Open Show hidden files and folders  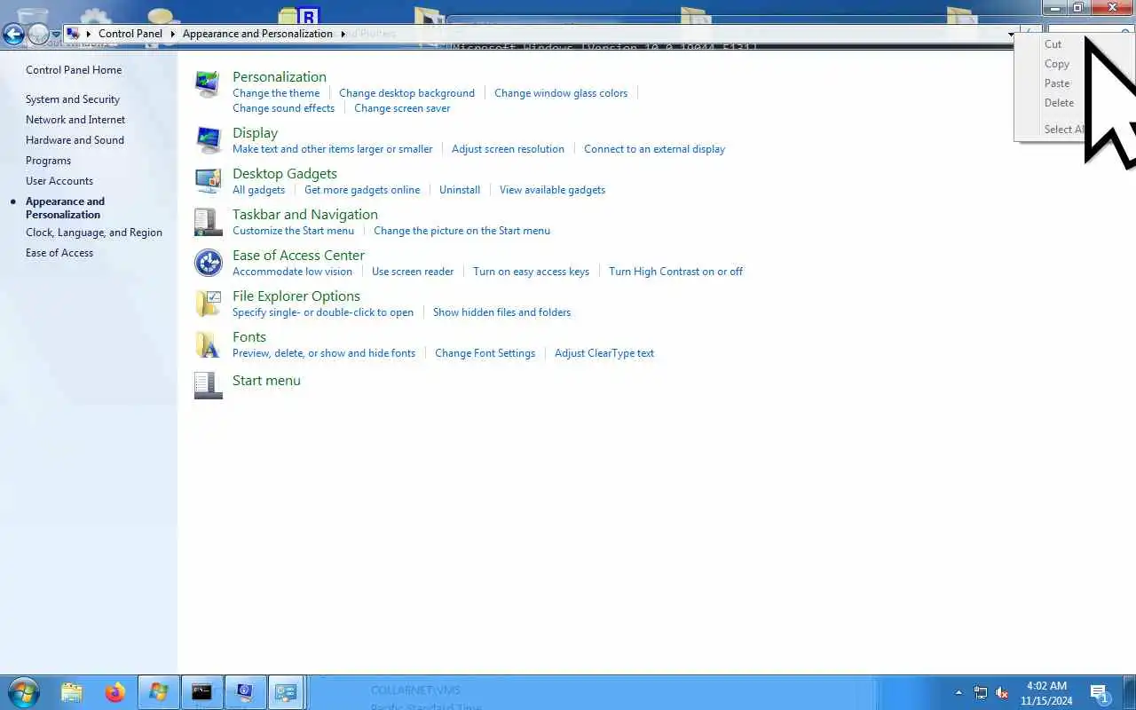click(501, 312)
